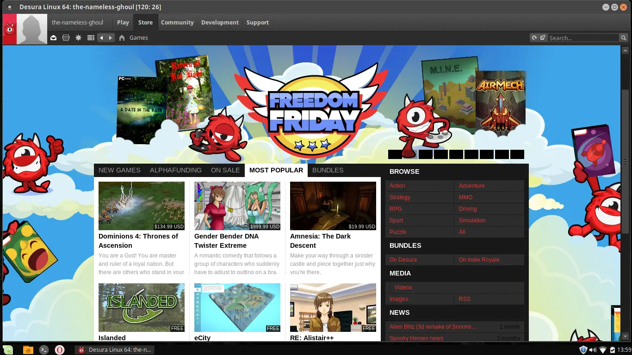This screenshot has height=355, width=632.
Task: Show the NEW GAMES tab
Action: (119, 170)
